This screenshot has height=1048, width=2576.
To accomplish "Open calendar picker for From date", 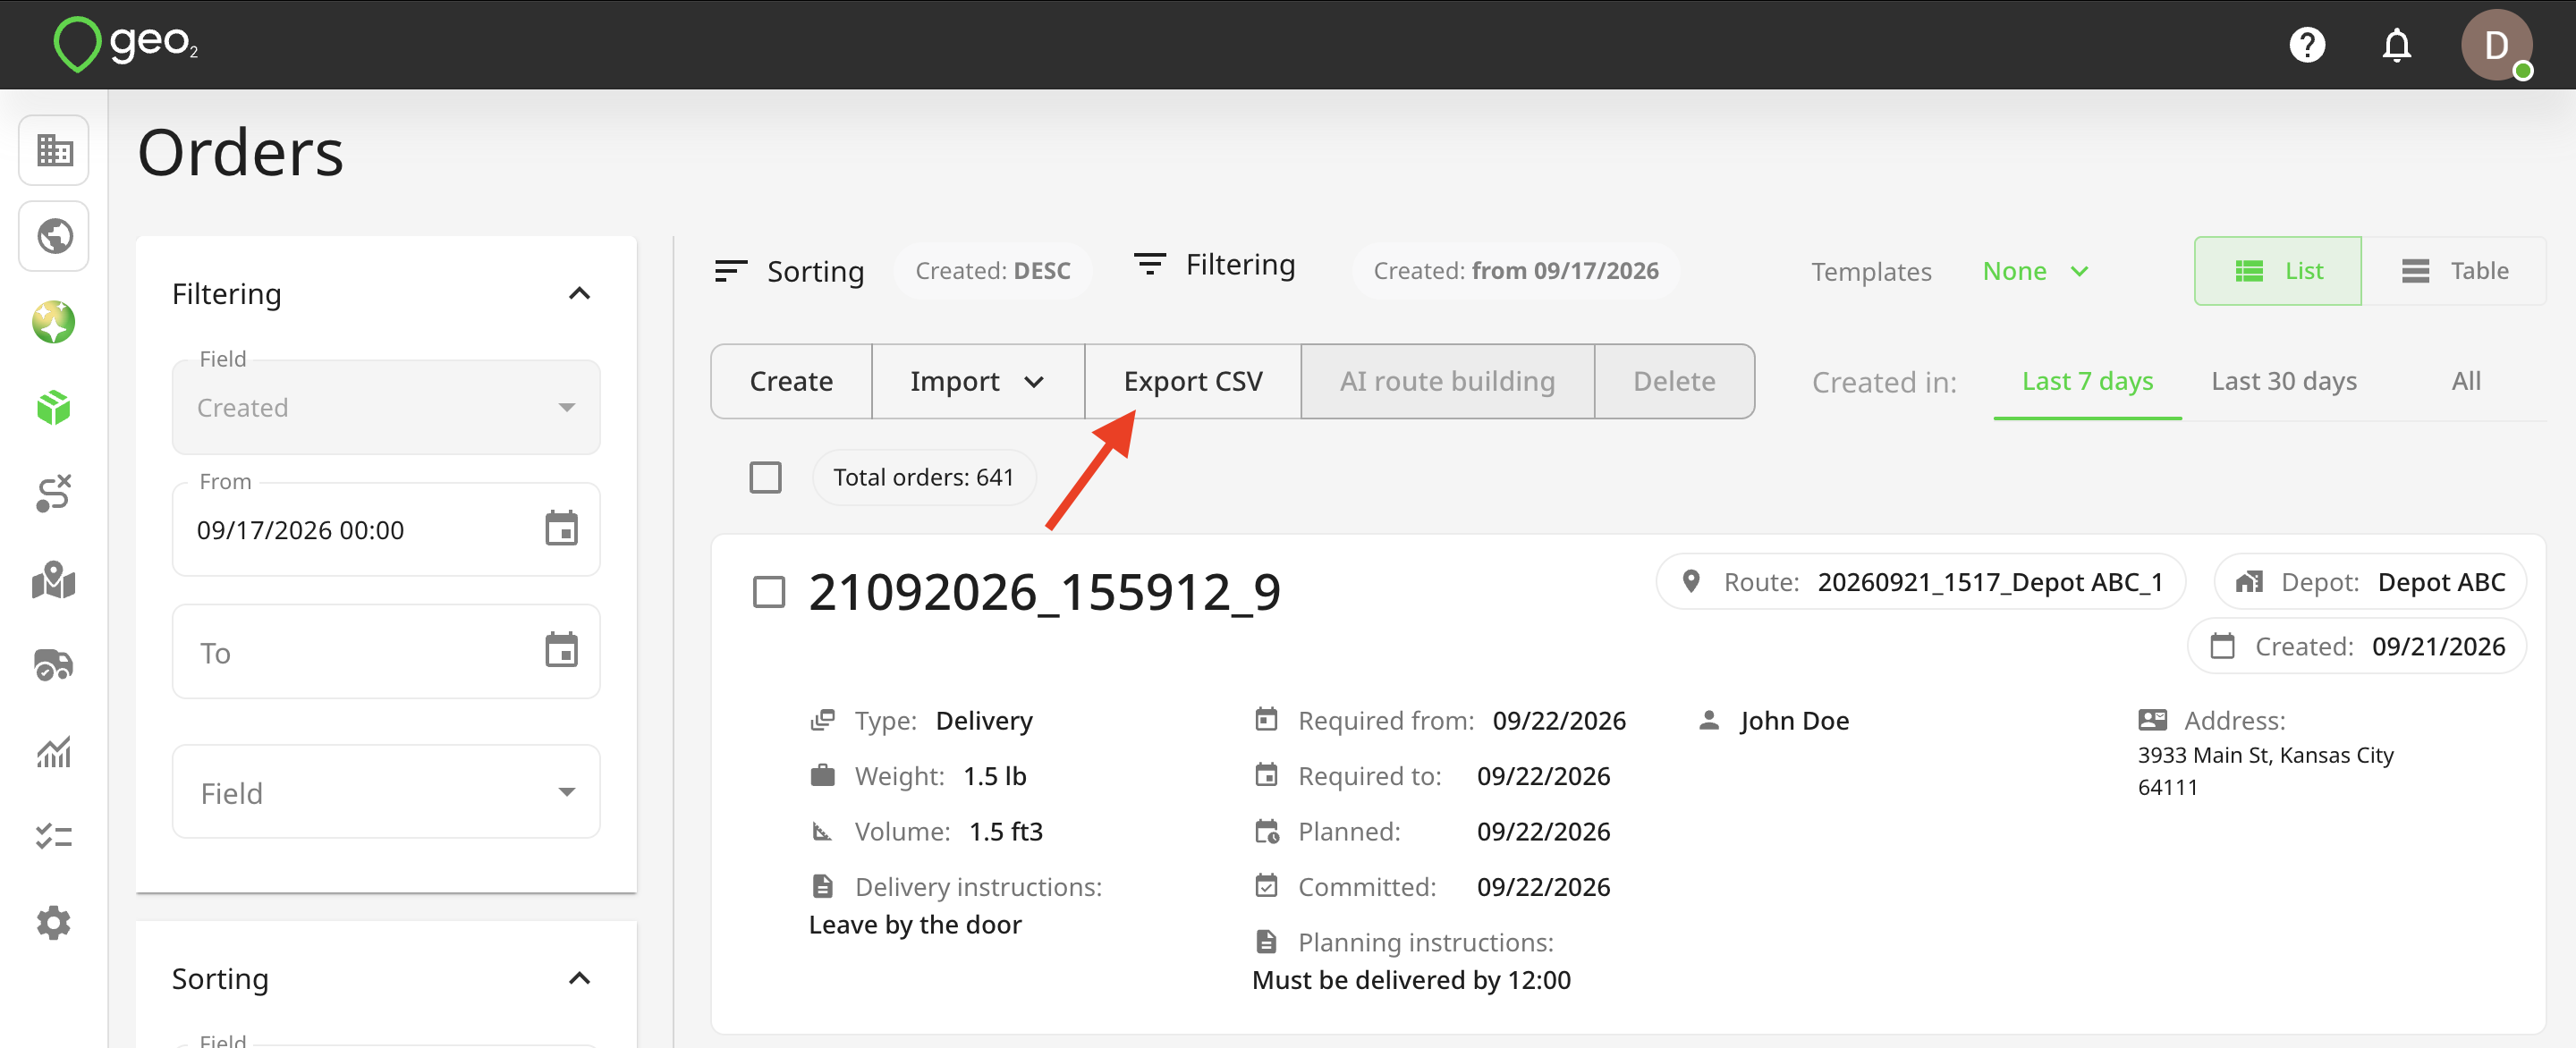I will click(x=561, y=528).
